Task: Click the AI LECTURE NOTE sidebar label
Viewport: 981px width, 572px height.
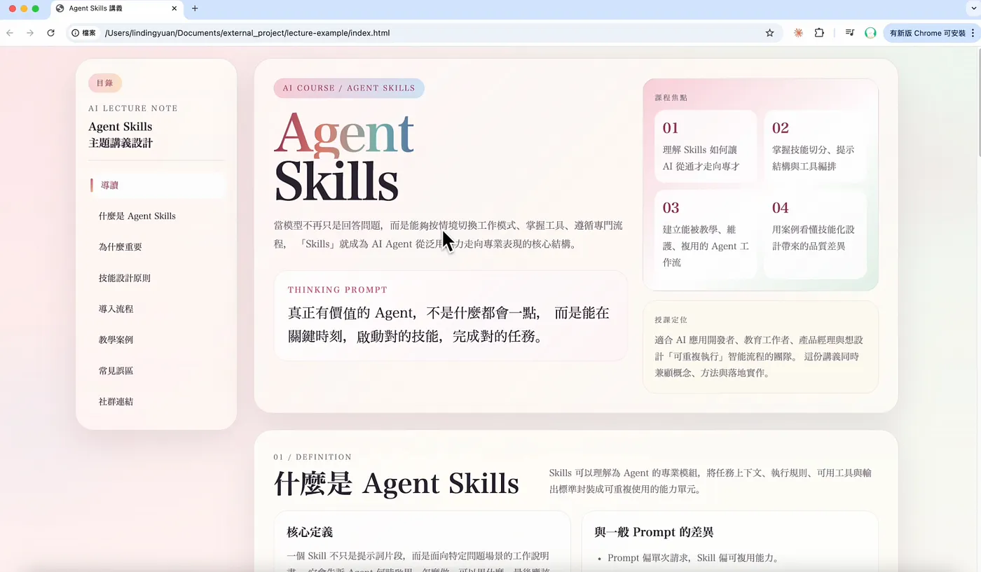Action: click(x=133, y=109)
